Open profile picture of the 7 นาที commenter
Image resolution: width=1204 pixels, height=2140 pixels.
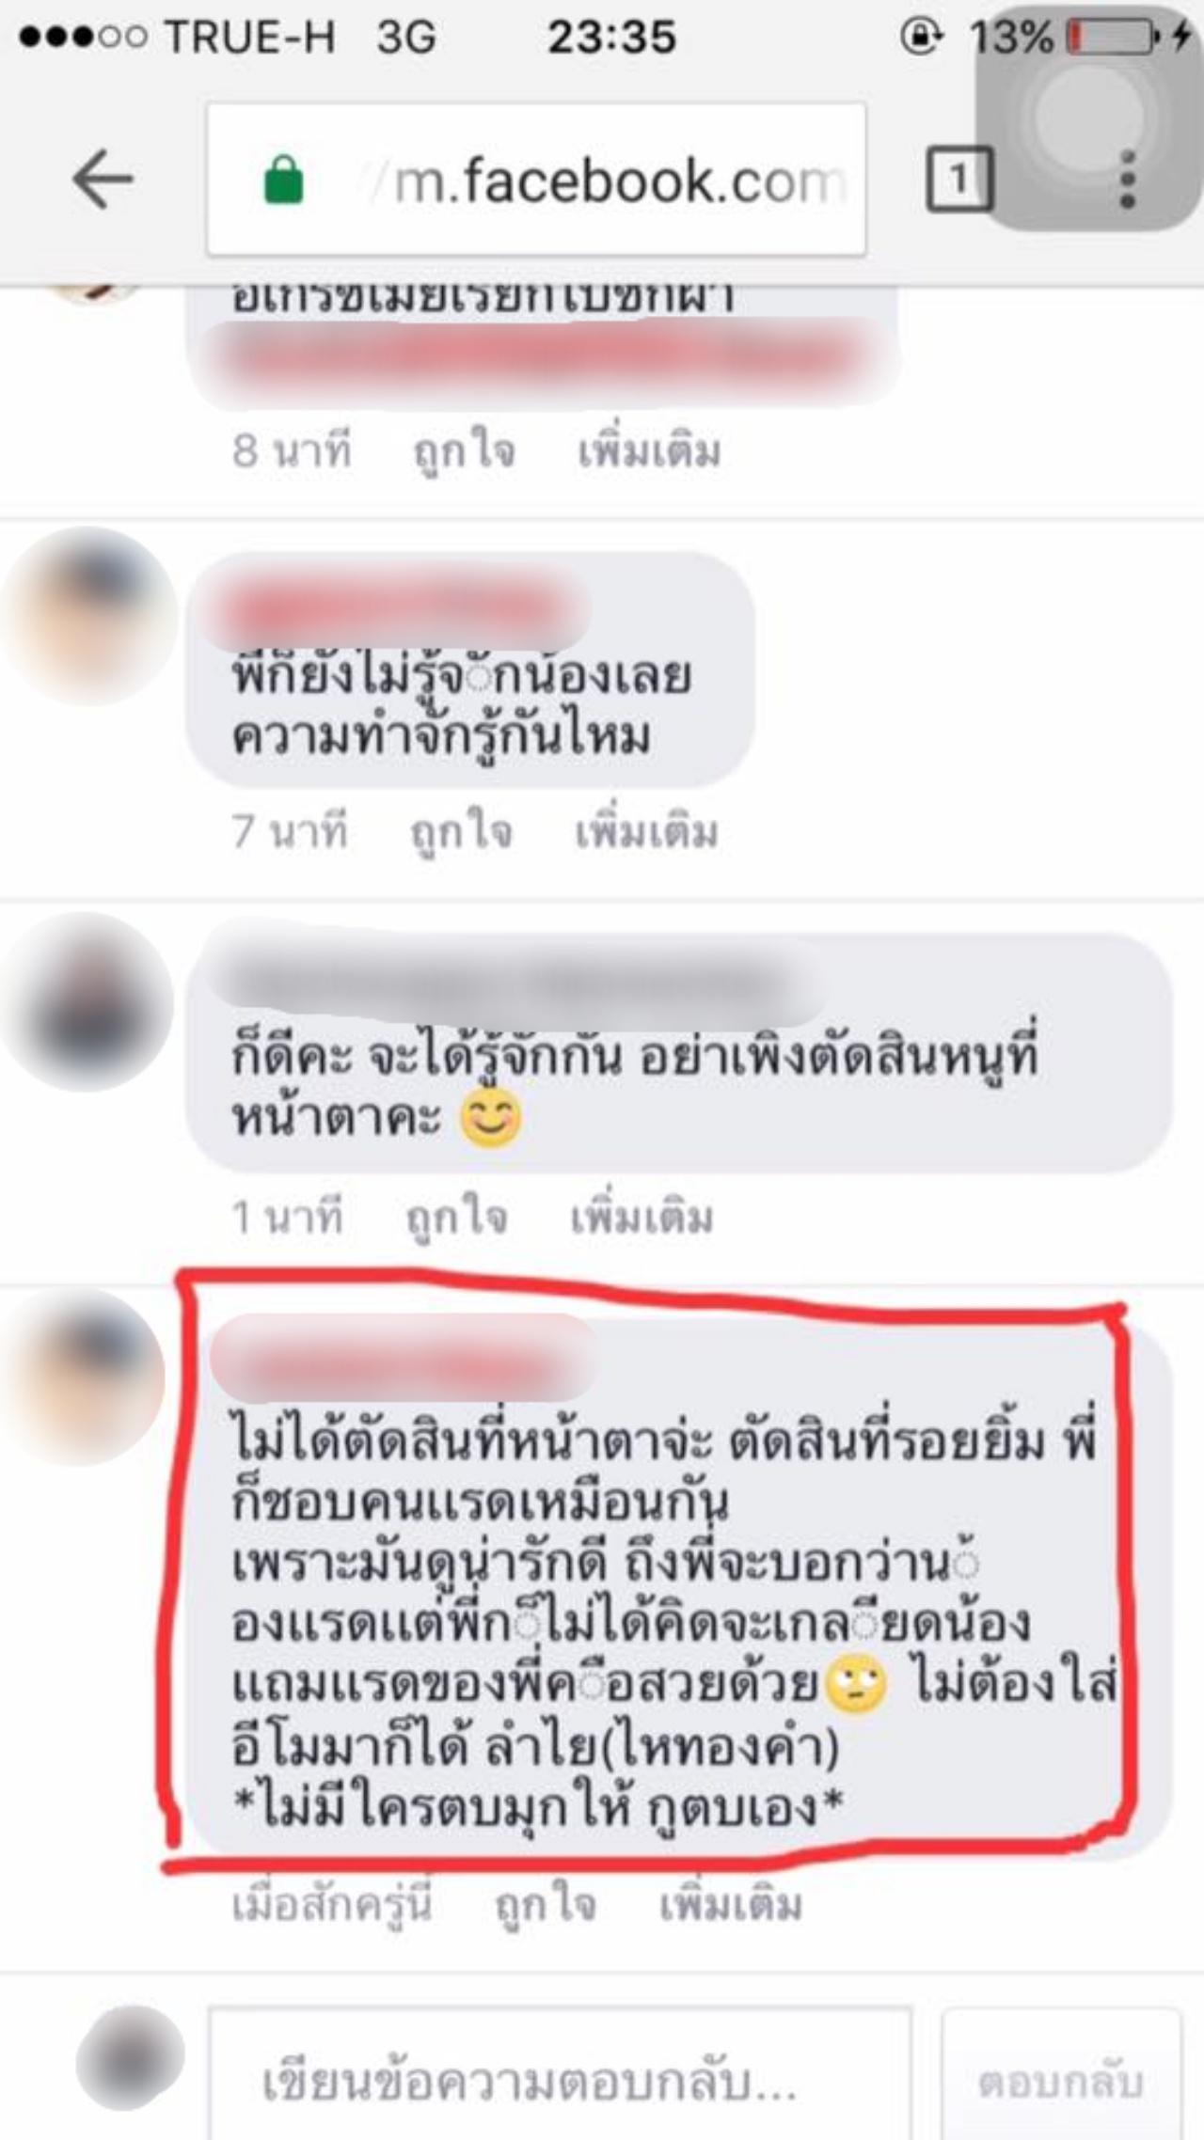[x=89, y=616]
